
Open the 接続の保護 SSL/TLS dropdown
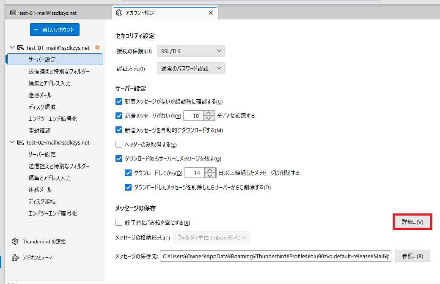coord(190,51)
